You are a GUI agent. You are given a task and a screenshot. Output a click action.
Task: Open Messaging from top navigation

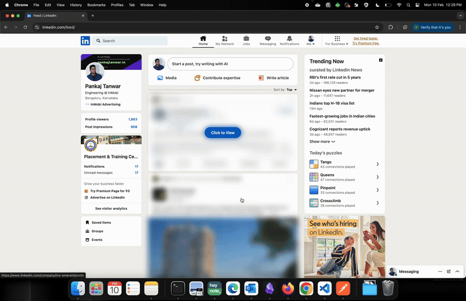268,41
